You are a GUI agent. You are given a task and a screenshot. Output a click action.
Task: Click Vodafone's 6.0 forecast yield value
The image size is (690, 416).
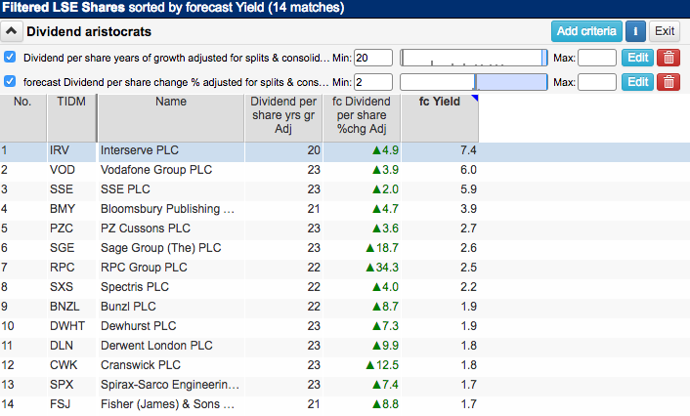click(468, 170)
